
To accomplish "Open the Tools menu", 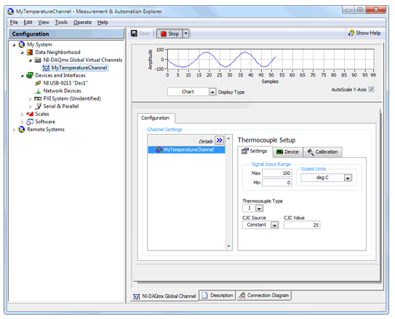I will [61, 23].
